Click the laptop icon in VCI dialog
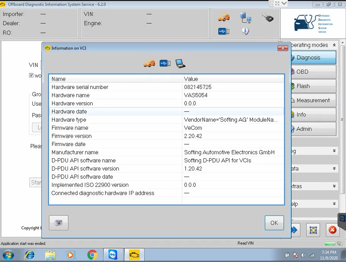The height and width of the screenshot is (262, 346). 180,64
